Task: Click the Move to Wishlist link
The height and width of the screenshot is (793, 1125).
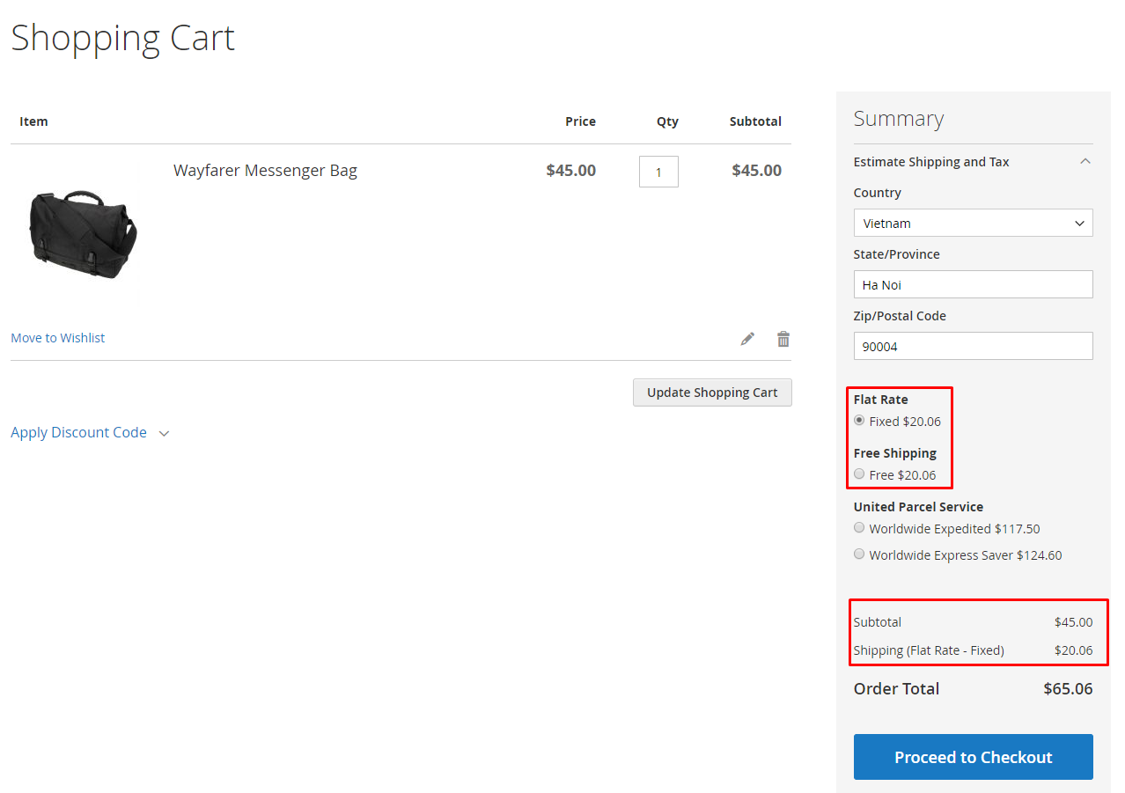Action: click(x=58, y=338)
